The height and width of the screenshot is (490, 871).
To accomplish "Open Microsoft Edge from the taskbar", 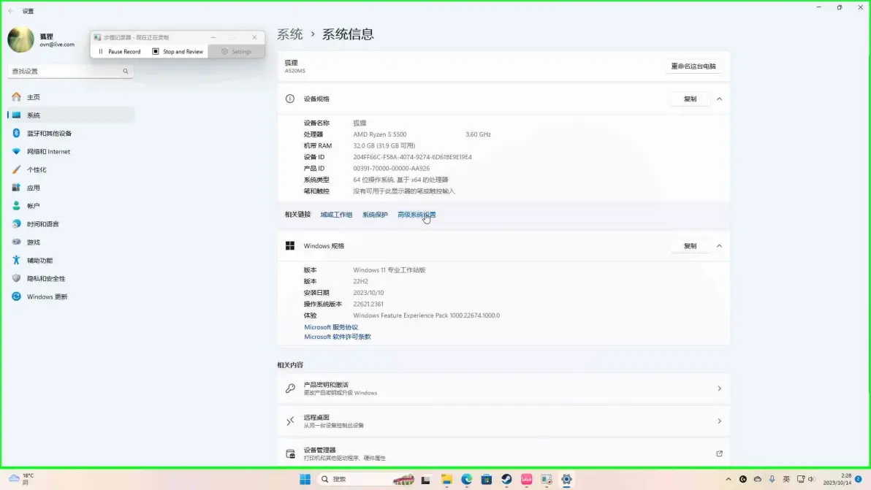I will point(467,480).
